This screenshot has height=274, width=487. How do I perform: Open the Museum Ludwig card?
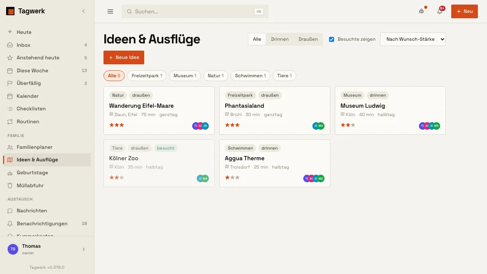click(x=390, y=110)
